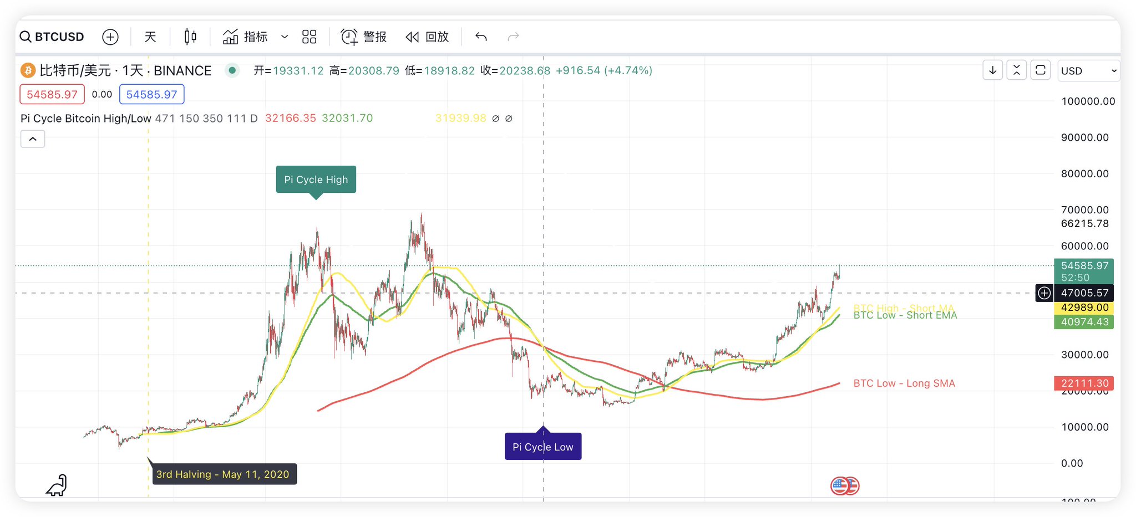Create a 警报 alert
This screenshot has height=517, width=1136.
(363, 37)
